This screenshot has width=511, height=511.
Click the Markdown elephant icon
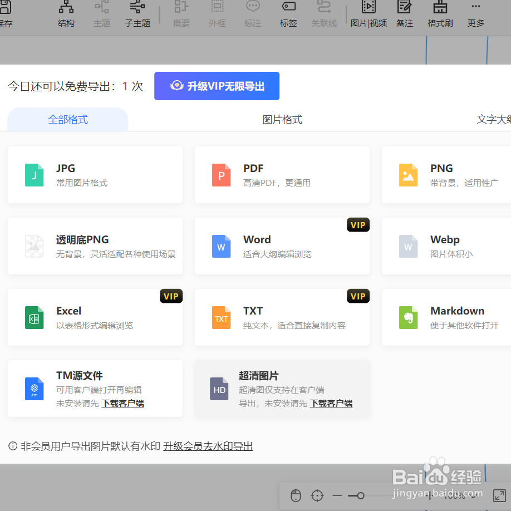(409, 318)
